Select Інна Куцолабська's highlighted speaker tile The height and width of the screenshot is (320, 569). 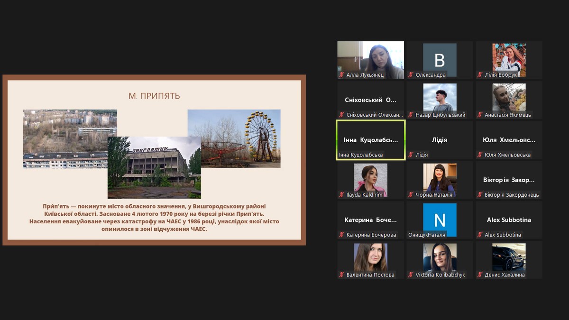(370, 140)
